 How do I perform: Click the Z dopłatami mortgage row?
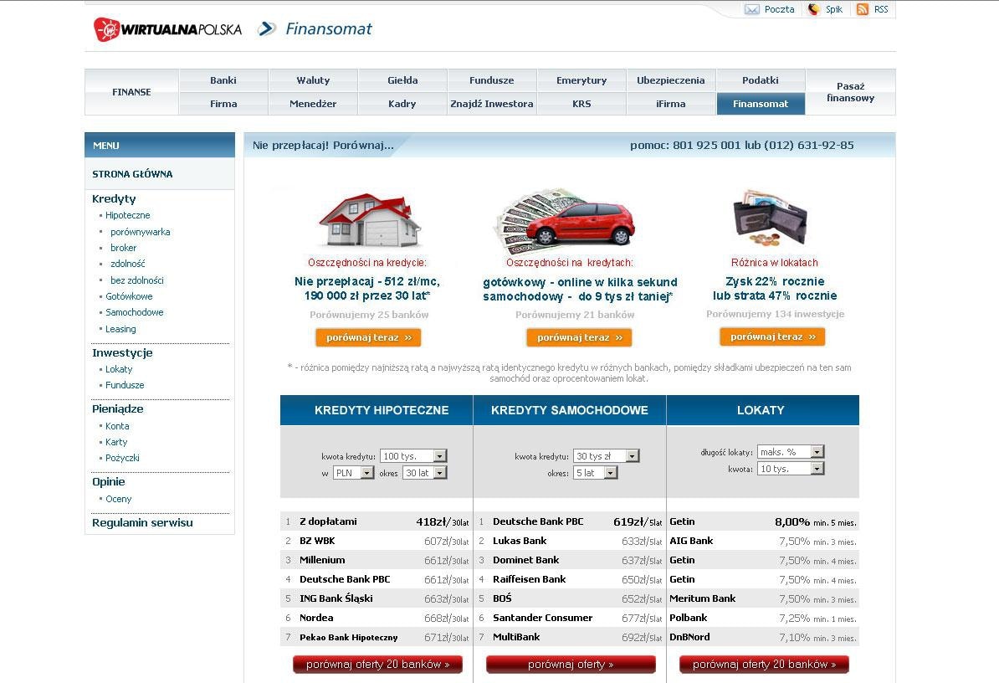coord(376,521)
